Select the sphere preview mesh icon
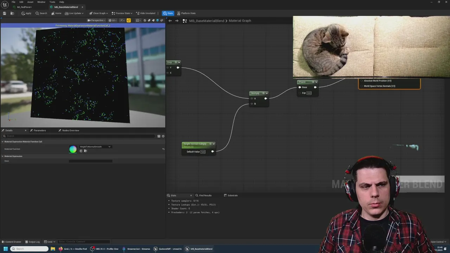Screen dimensions: 450x253 (x=145, y=20)
